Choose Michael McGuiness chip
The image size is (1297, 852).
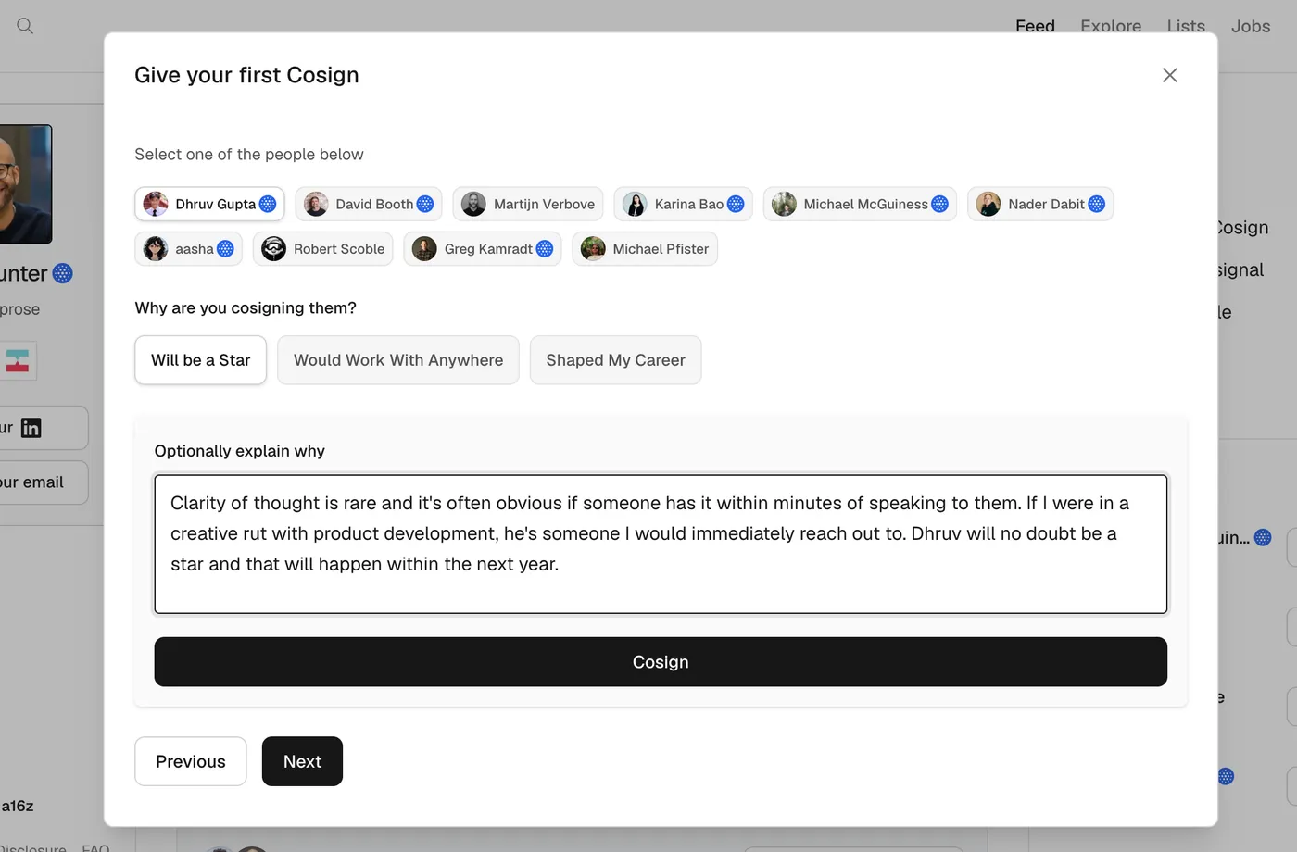coord(860,204)
